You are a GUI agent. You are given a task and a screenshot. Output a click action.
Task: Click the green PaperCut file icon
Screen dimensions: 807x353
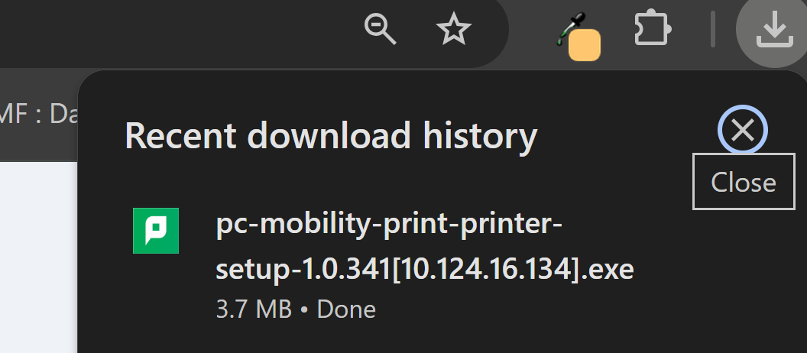(x=156, y=231)
